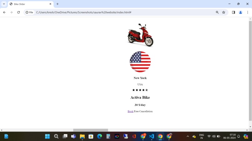Open volume control in system tray
The width and height of the screenshot is (252, 141).
pyautogui.click(x=214, y=136)
